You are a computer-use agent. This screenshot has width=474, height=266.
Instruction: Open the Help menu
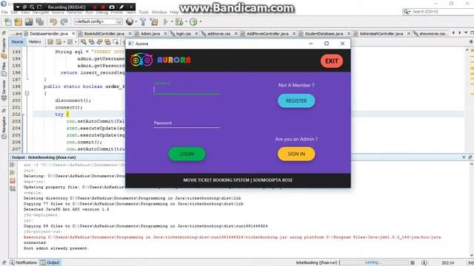[x=174, y=12]
